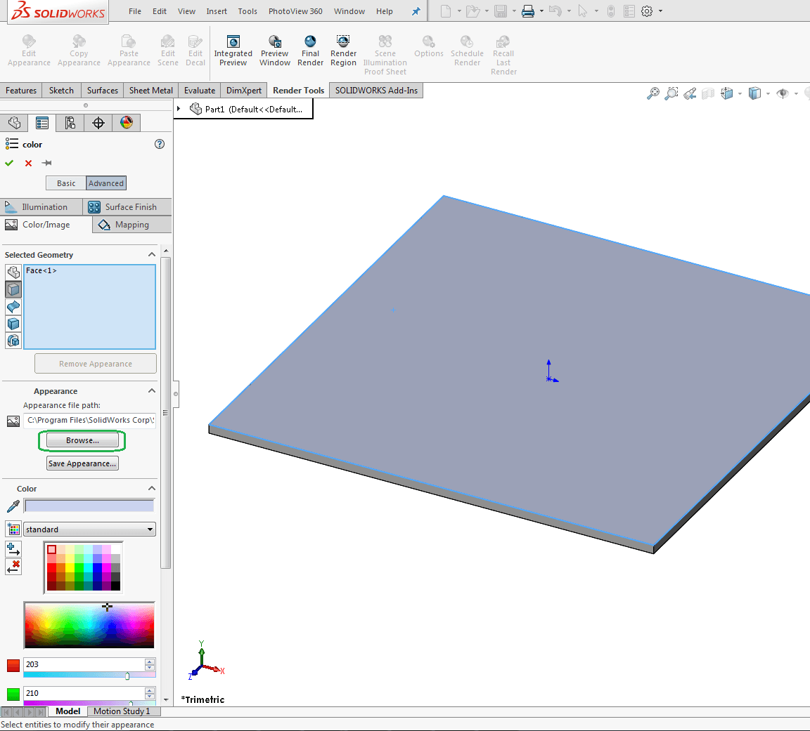
Task: Open the Preview Window tool
Action: coord(275,51)
